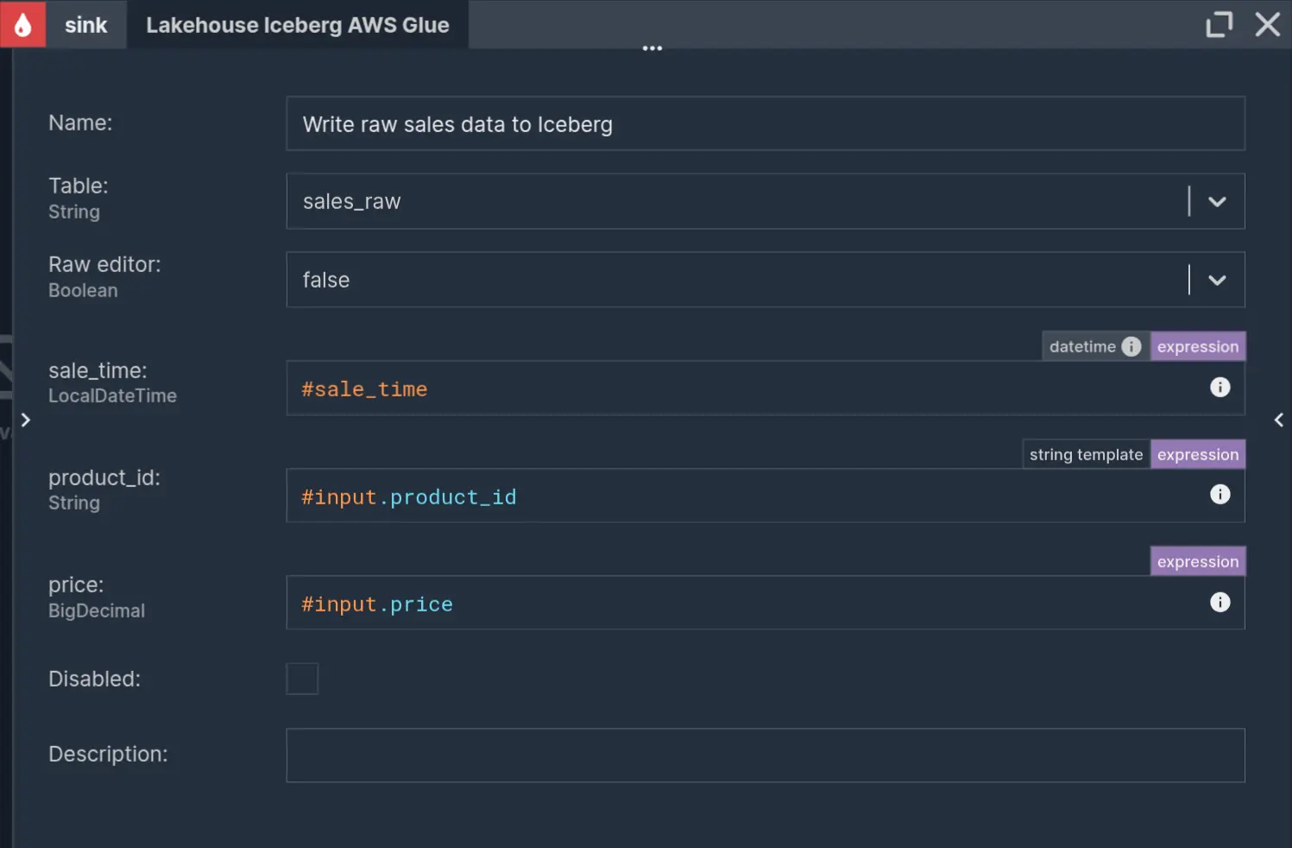Image resolution: width=1292 pixels, height=848 pixels.
Task: Switch sale_time editor to datetime mode
Action: click(1095, 346)
